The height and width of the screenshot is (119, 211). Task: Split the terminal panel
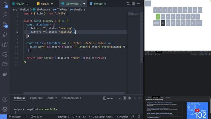tap(124, 98)
